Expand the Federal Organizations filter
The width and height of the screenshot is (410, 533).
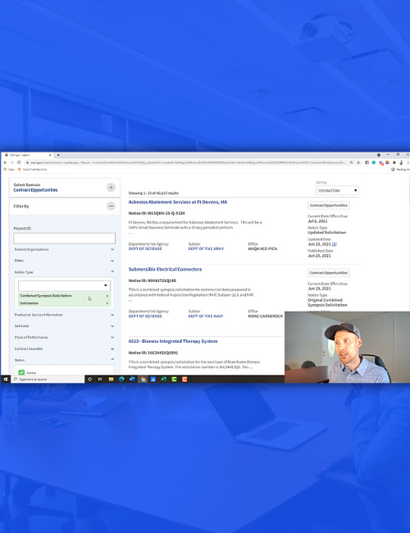64,249
